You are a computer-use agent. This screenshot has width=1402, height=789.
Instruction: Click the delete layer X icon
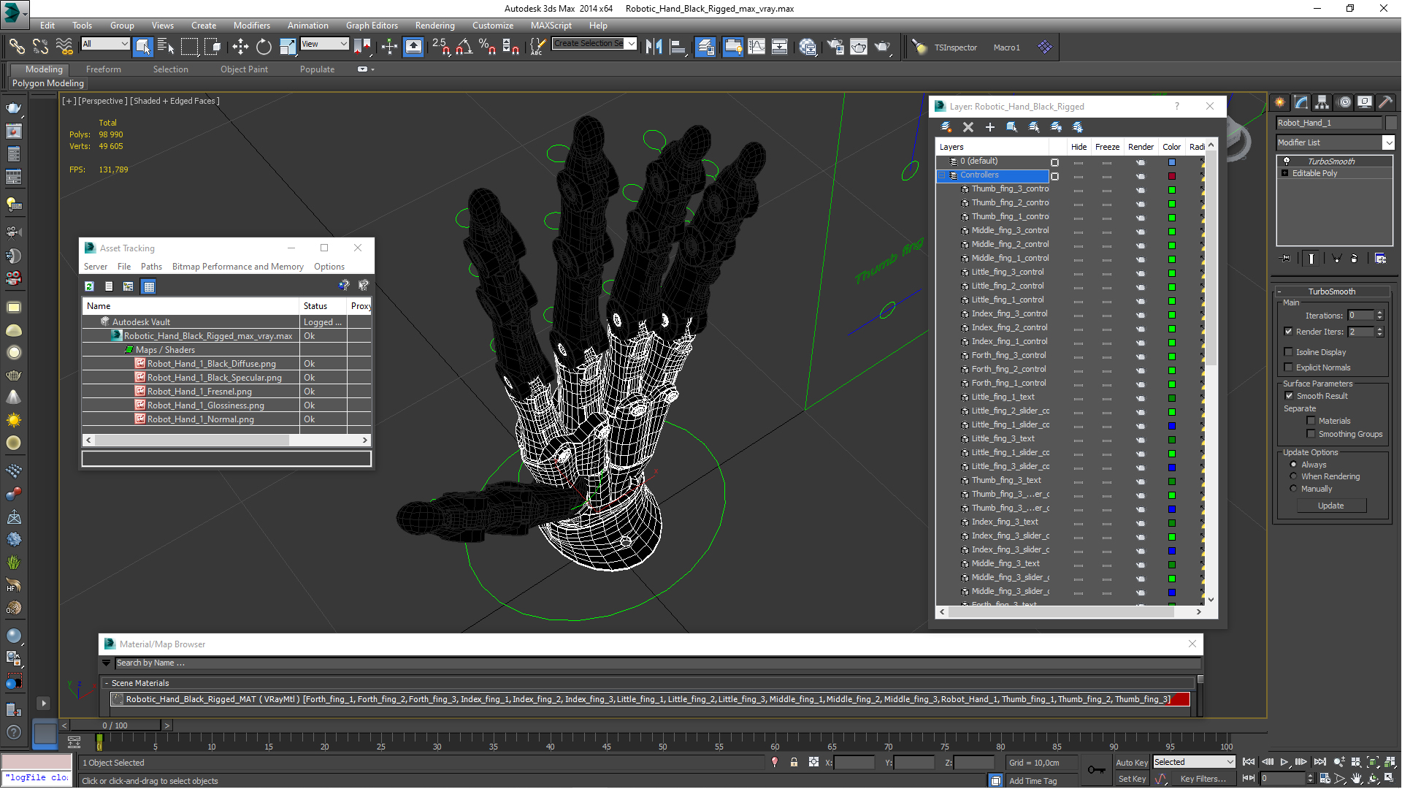point(968,127)
